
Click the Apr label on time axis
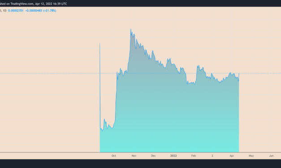tap(232, 155)
